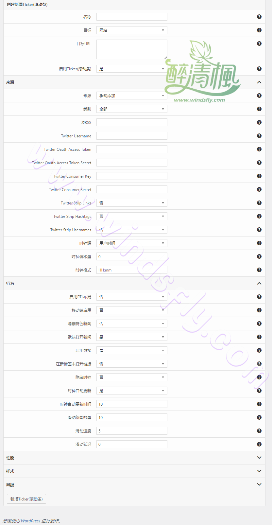This screenshot has width=272, height=525.
Task: Click help icon for 滑动速度 row
Action: [x=259, y=431]
